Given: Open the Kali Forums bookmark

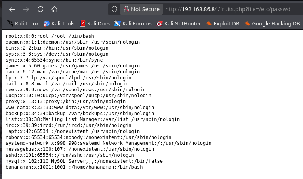Looking at the screenshot, I should coord(133,24).
